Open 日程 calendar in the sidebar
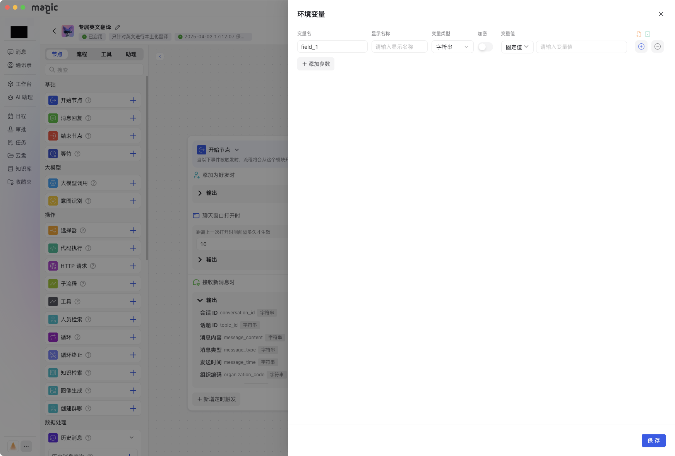Image resolution: width=675 pixels, height=456 pixels. (x=17, y=116)
